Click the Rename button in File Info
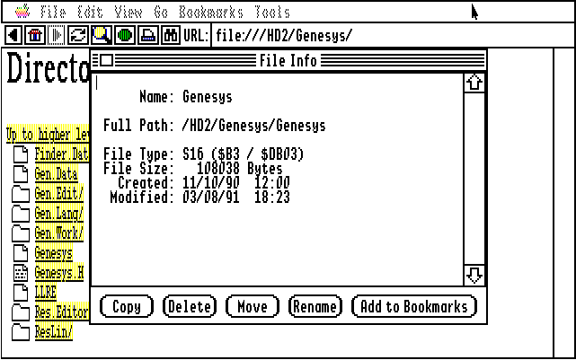This screenshot has width=576, height=360. point(315,306)
